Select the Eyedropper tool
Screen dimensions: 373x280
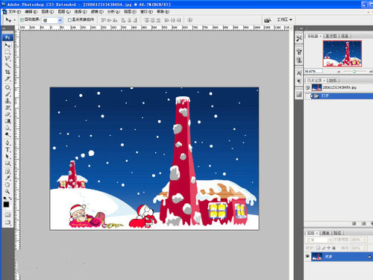(x=7, y=178)
